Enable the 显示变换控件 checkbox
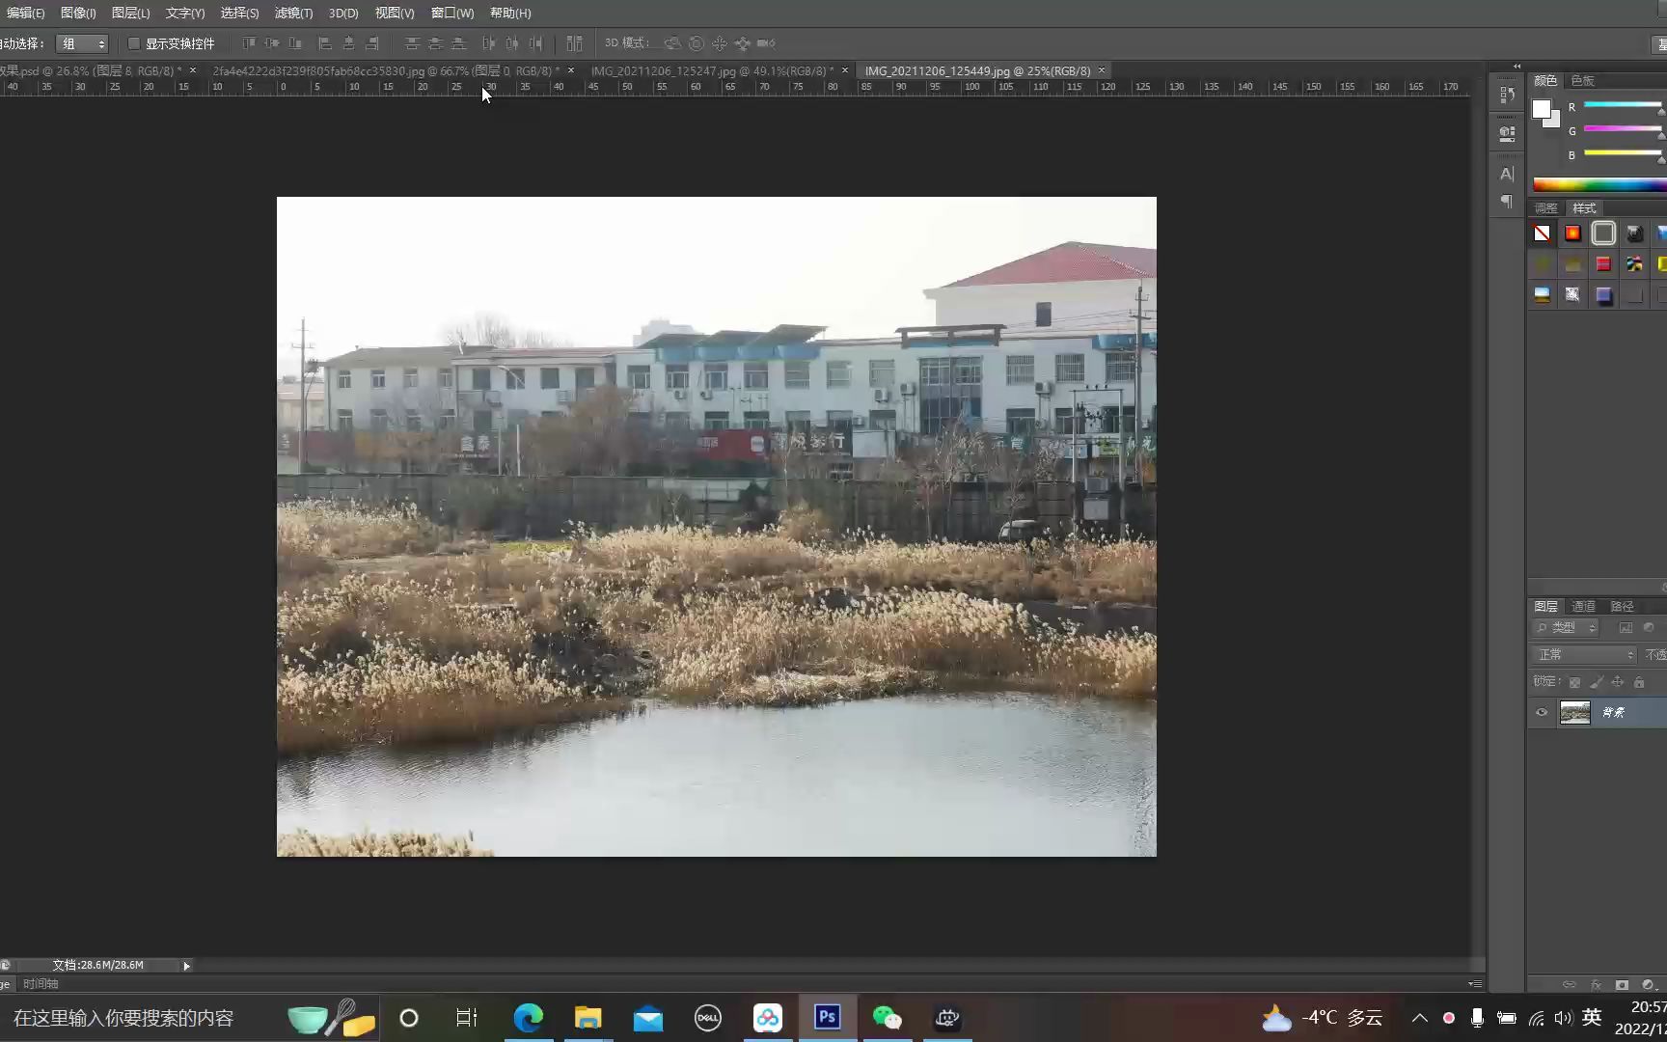This screenshot has width=1667, height=1042. 134,43
